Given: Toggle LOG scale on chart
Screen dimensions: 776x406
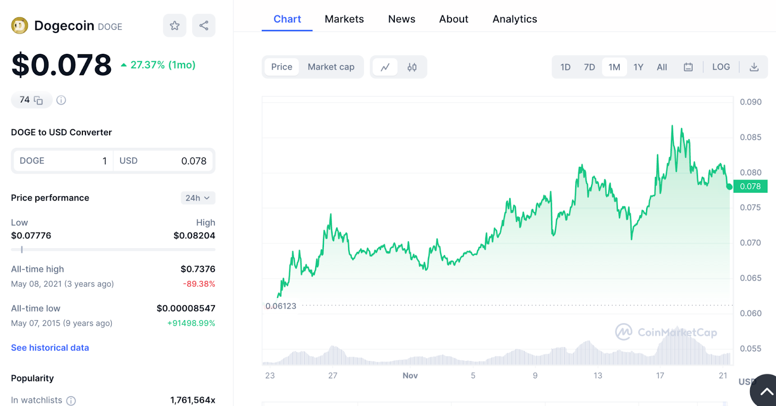Looking at the screenshot, I should (721, 67).
